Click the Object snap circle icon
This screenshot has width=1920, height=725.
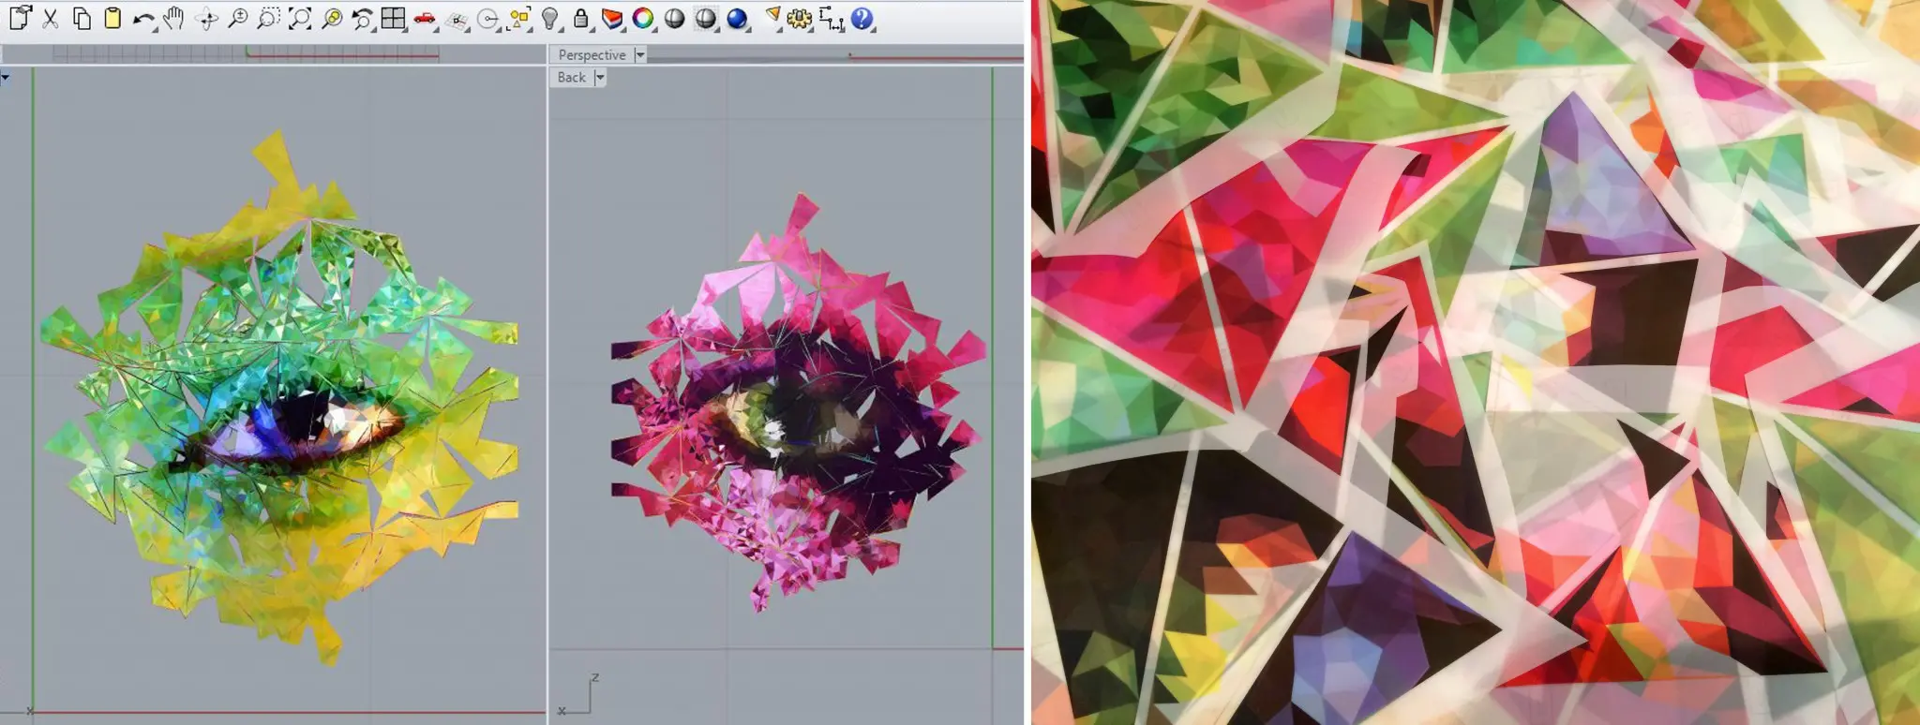(x=487, y=20)
